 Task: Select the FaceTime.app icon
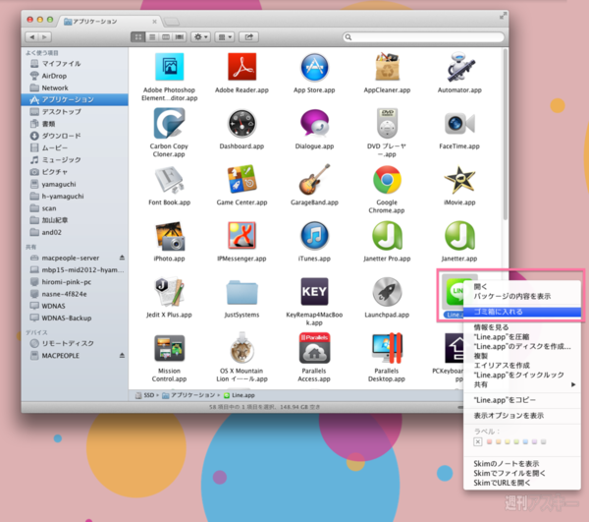(459, 123)
